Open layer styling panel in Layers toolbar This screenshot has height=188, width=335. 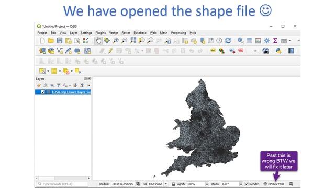(39, 85)
